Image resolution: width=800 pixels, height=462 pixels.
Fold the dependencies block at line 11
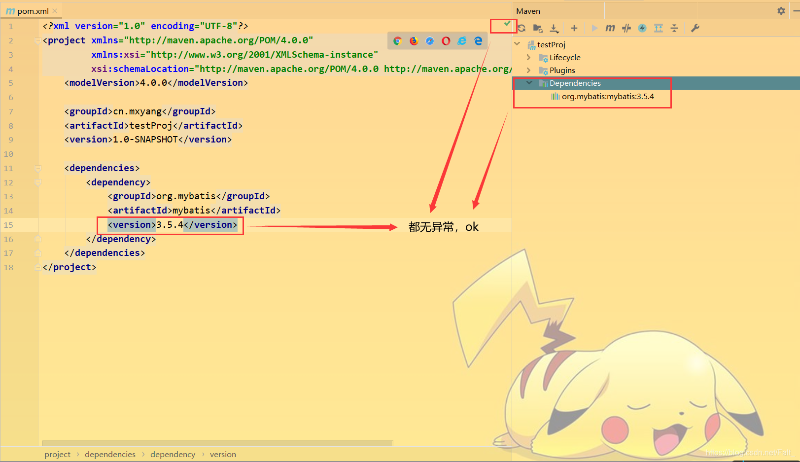pyautogui.click(x=38, y=168)
